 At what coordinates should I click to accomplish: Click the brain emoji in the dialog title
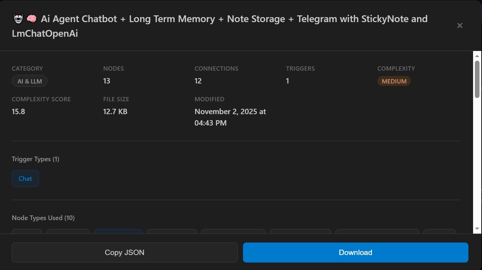[x=32, y=18]
